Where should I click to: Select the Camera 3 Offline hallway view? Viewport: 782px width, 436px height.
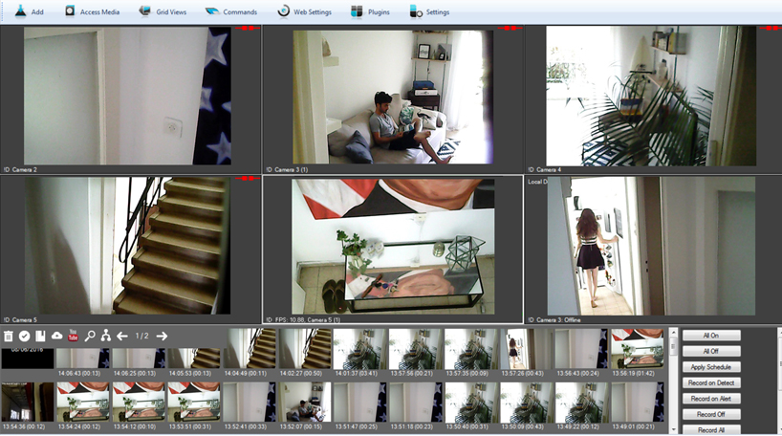click(x=651, y=246)
